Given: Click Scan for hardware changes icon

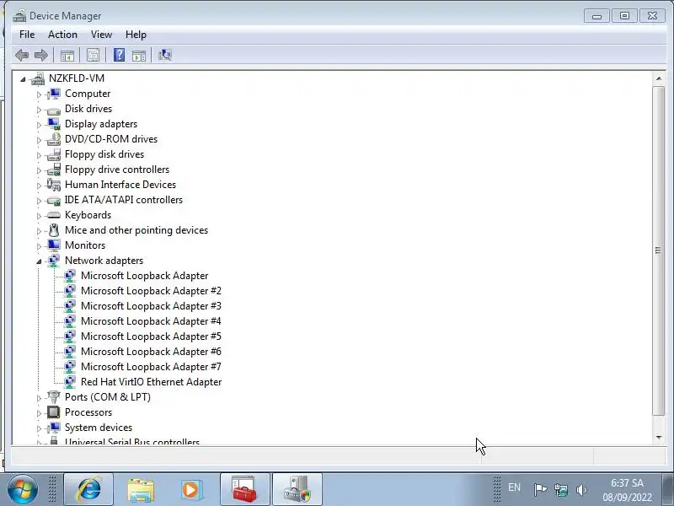Looking at the screenshot, I should click(164, 55).
